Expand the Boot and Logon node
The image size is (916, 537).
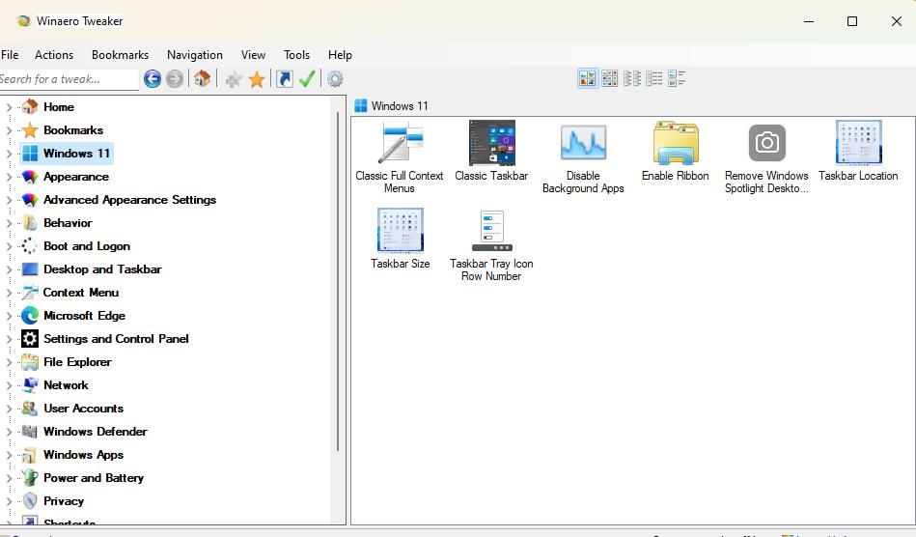(x=9, y=246)
